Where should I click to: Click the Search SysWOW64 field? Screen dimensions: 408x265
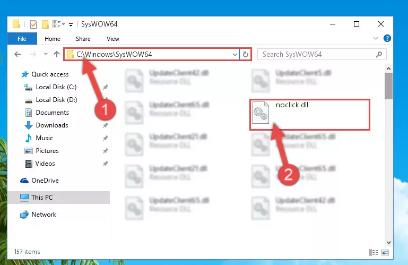[322, 54]
